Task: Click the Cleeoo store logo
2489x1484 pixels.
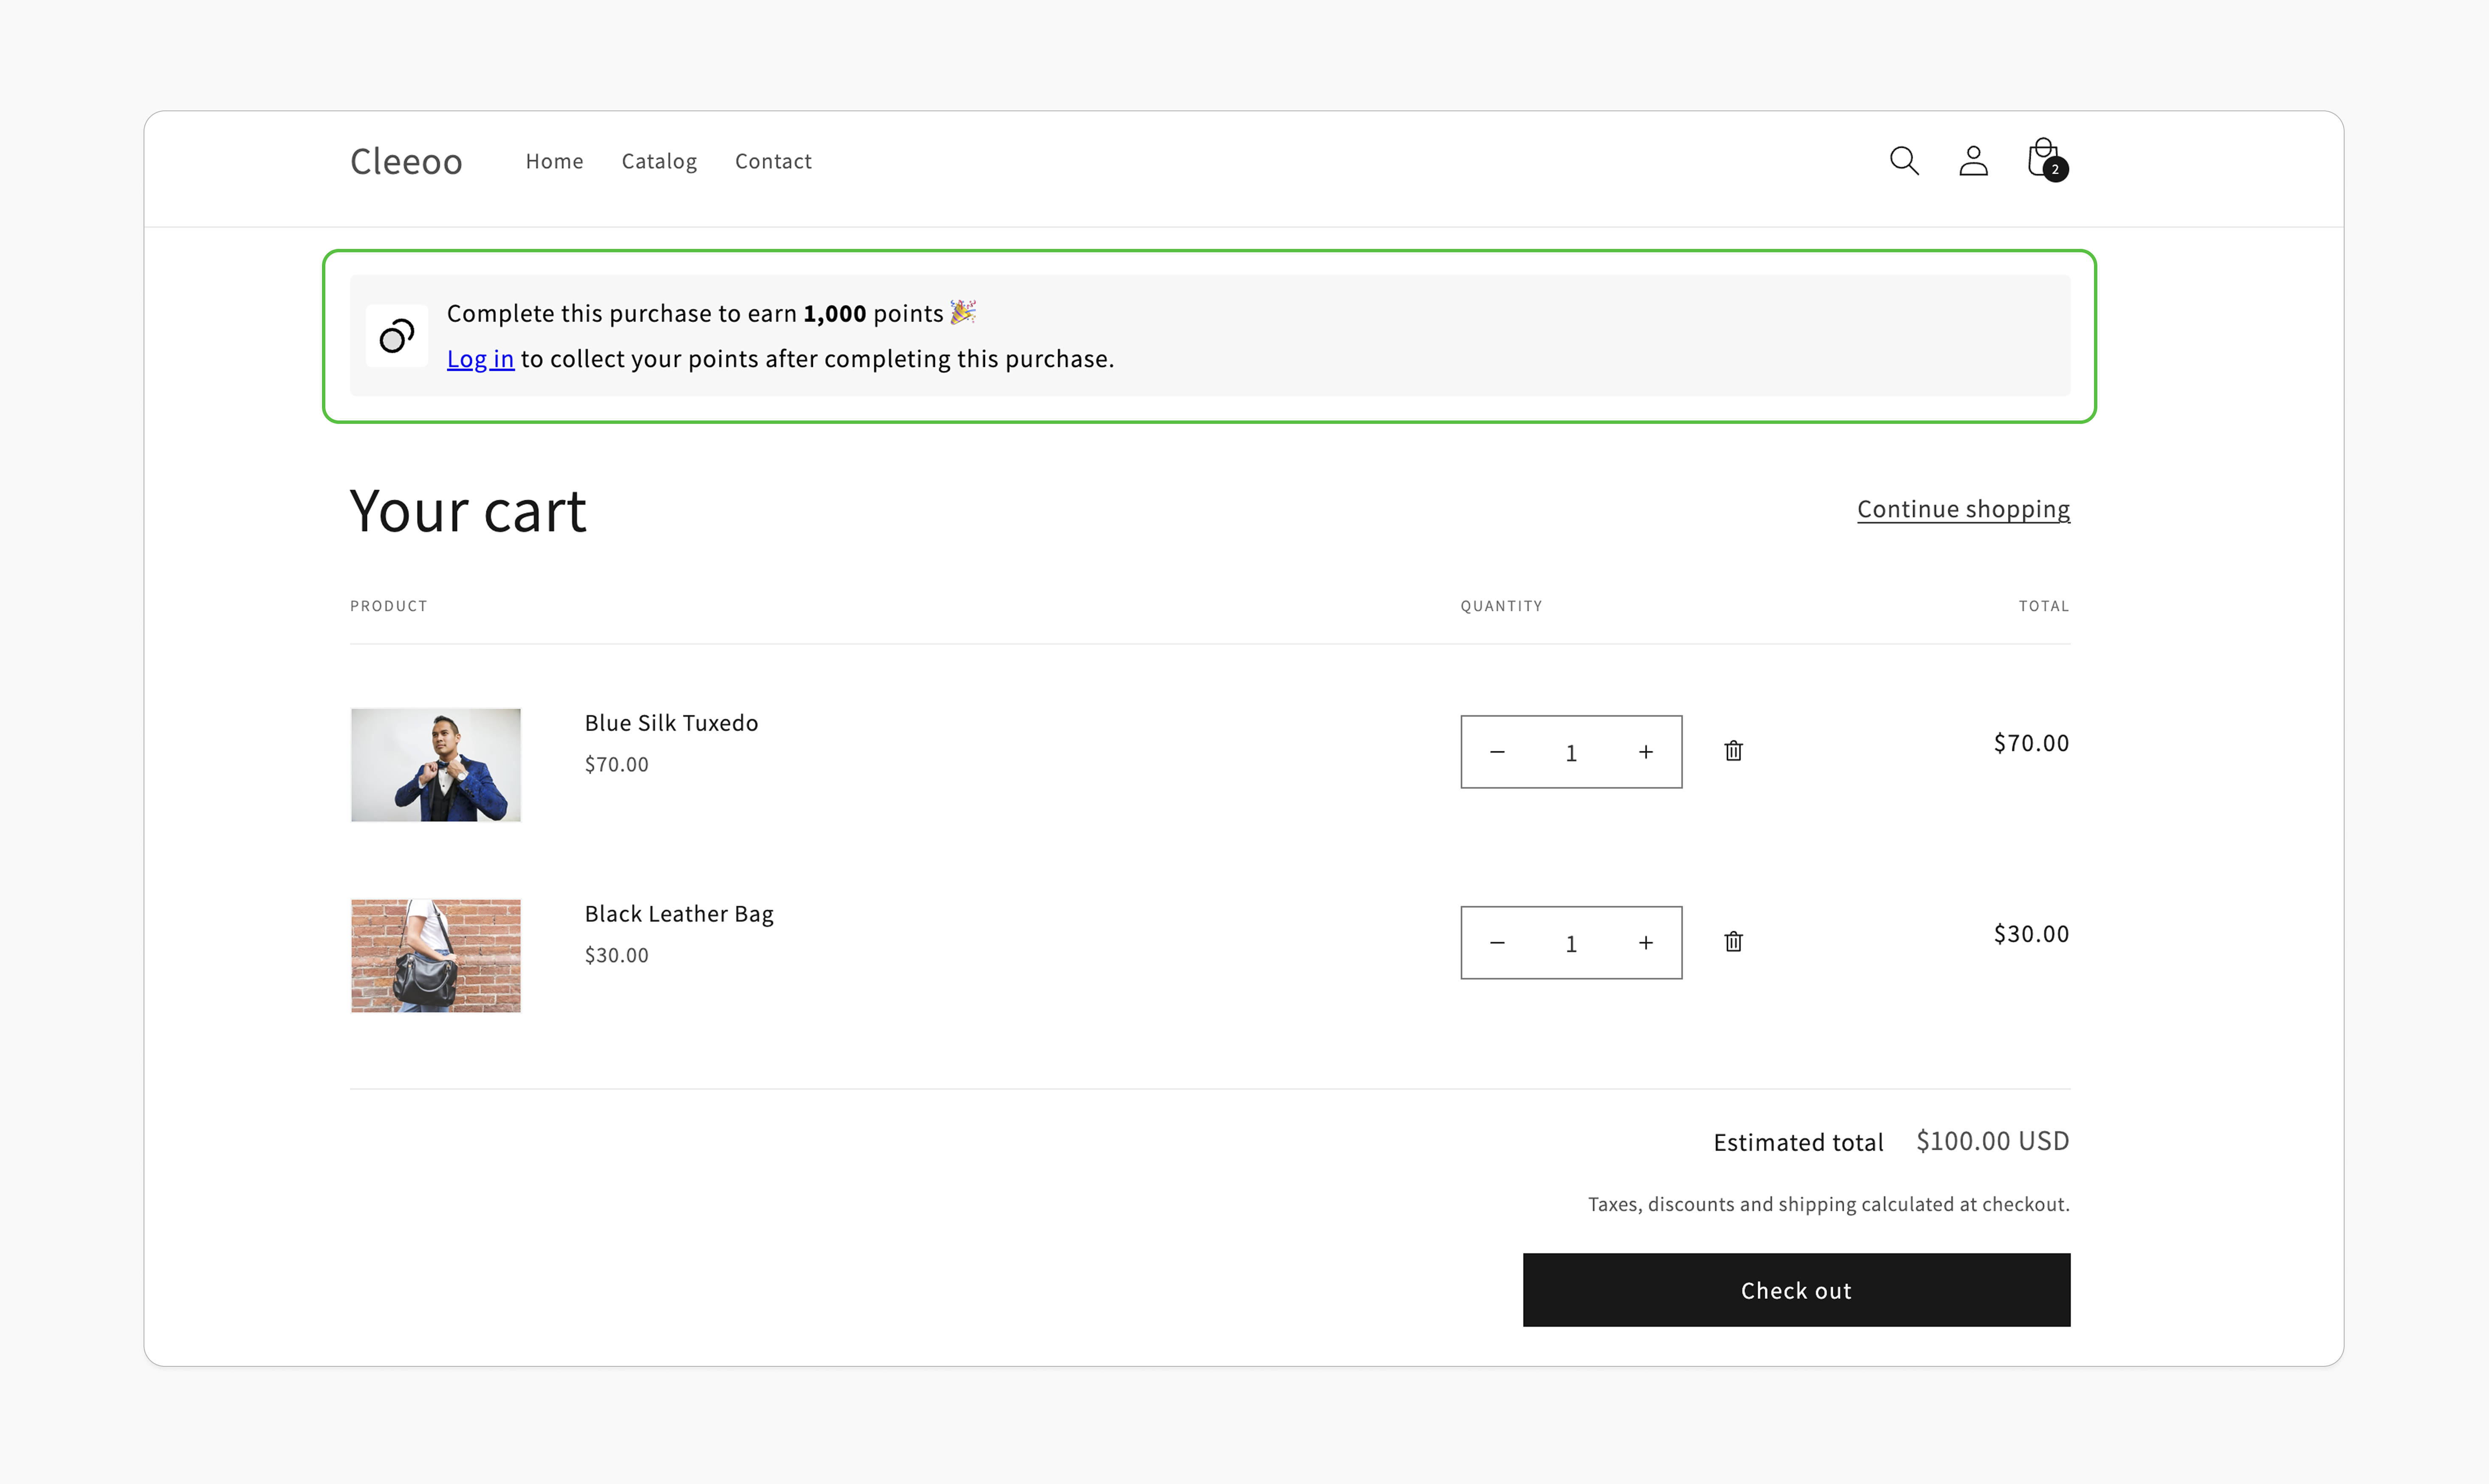Action: [406, 160]
